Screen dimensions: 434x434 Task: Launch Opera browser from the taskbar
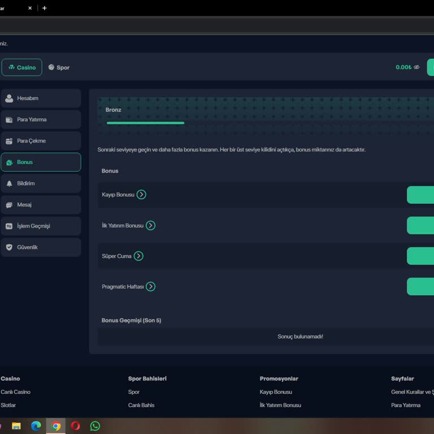(x=75, y=426)
